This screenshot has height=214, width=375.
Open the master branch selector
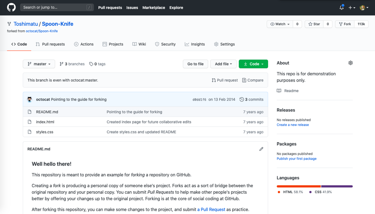39,64
